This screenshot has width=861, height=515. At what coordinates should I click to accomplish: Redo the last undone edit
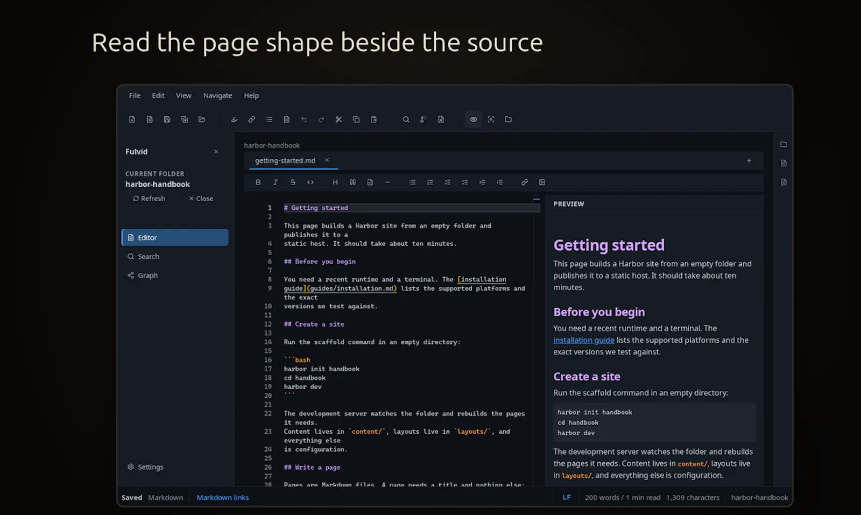pos(321,119)
